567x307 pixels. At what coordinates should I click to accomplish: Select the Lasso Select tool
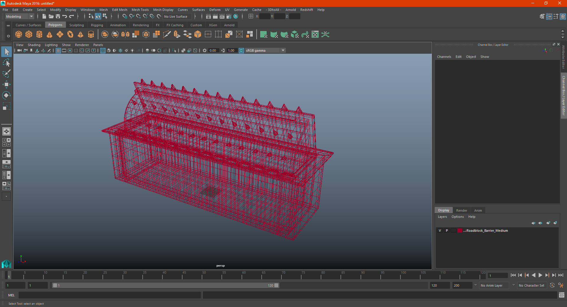point(6,63)
